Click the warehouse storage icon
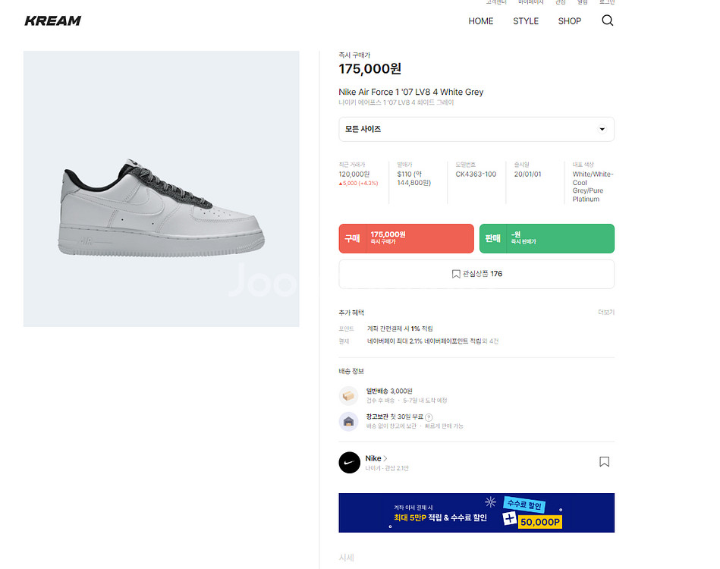Image resolution: width=720 pixels, height=569 pixels. pyautogui.click(x=348, y=422)
